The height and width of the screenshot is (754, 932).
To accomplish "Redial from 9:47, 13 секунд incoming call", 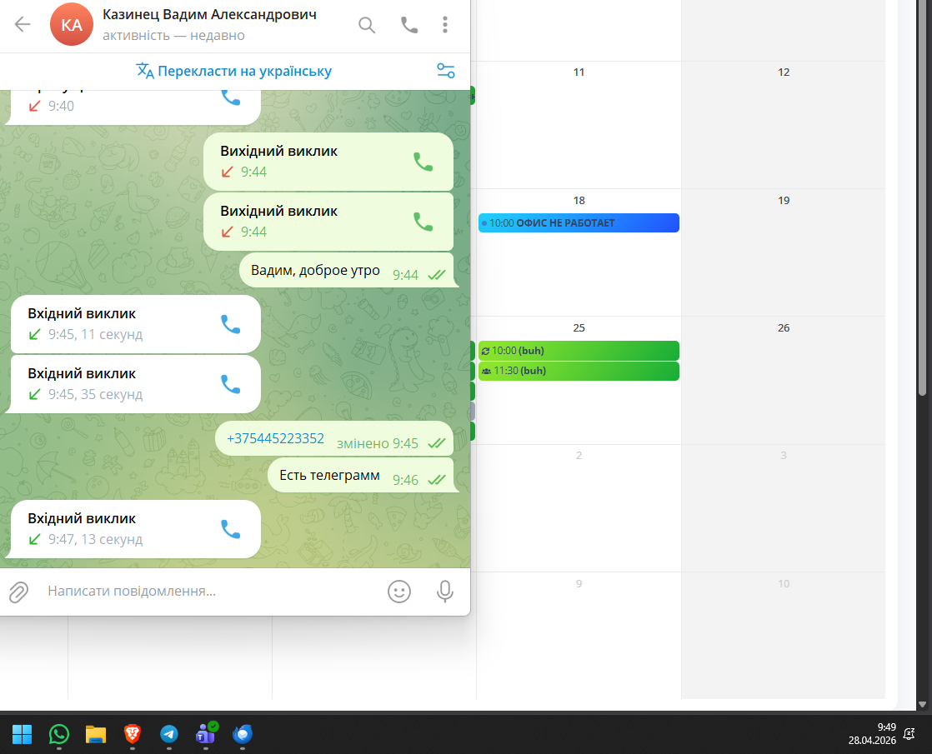I will (x=231, y=529).
